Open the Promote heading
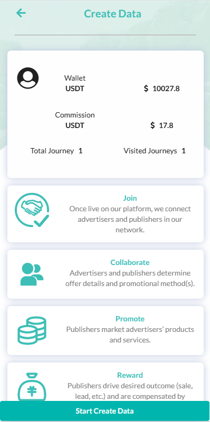Screen dimensions: 210x422 pyautogui.click(x=130, y=319)
